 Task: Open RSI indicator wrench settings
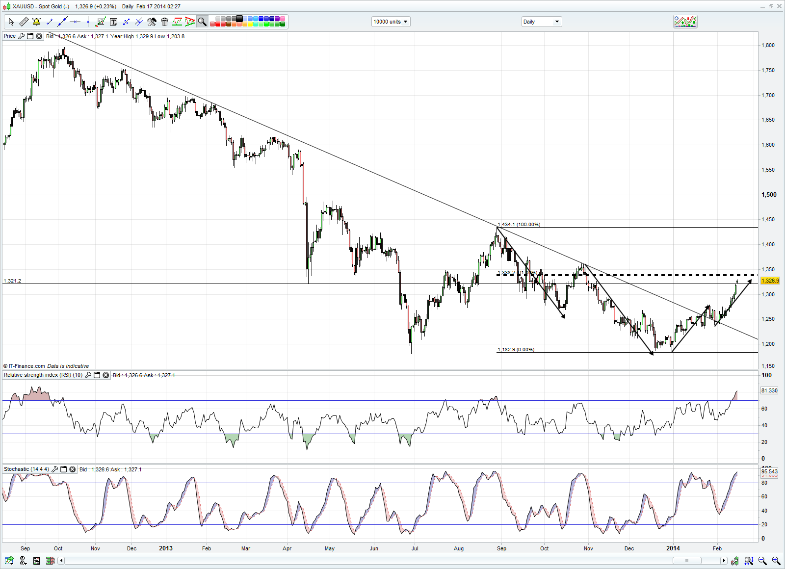(x=88, y=375)
